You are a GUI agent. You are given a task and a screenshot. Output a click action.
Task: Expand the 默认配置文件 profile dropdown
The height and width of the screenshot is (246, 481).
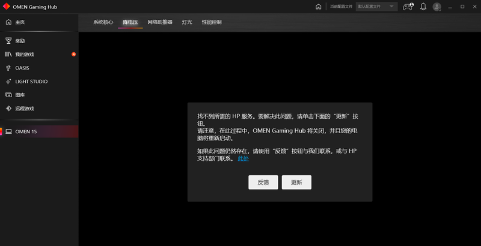tap(377, 7)
